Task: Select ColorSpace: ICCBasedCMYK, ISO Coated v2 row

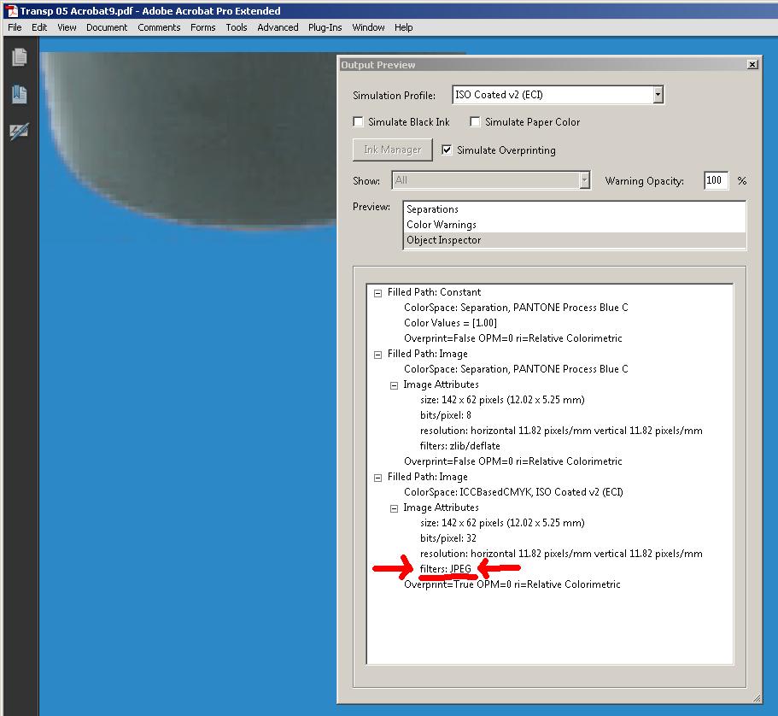Action: [x=513, y=492]
